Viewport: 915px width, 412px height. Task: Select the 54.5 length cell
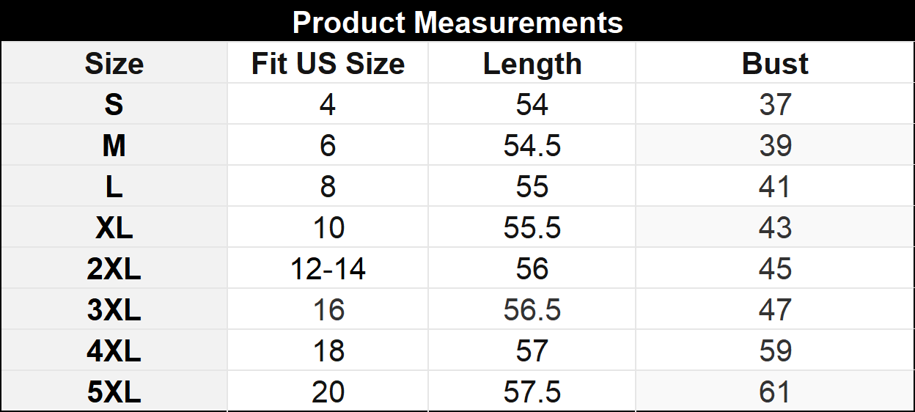532,146
